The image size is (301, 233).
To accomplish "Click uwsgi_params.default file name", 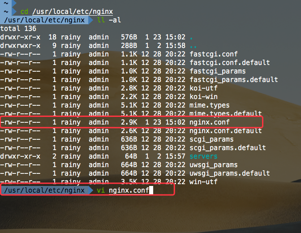I will tap(230, 173).
